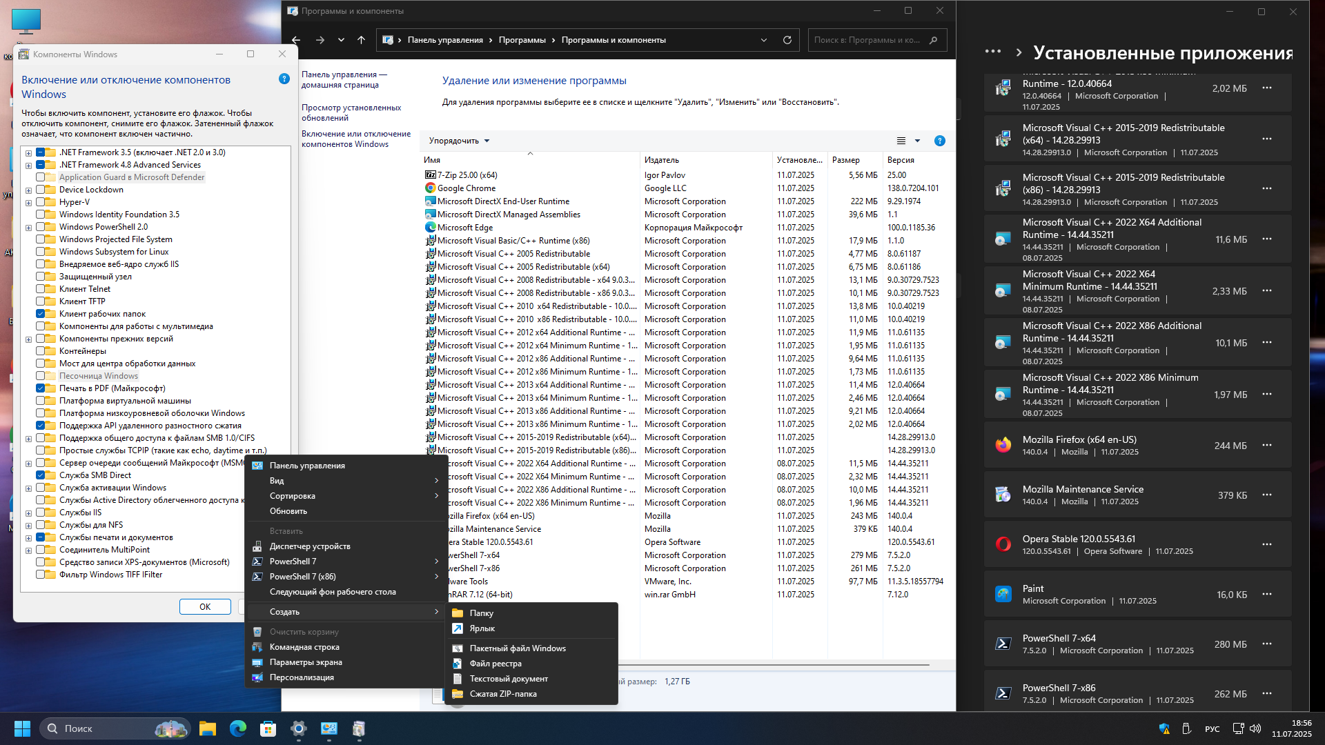
Task: Uncheck Печать в PDF (Майкрософт) checkbox
Action: 40,388
